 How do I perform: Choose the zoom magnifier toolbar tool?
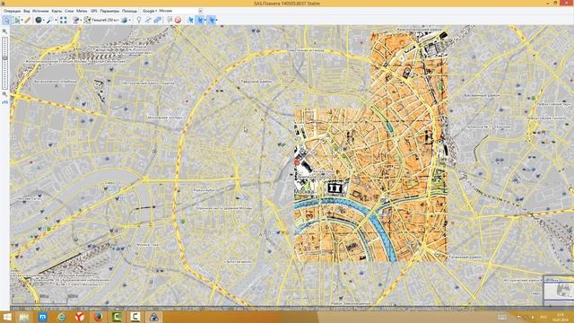50,20
